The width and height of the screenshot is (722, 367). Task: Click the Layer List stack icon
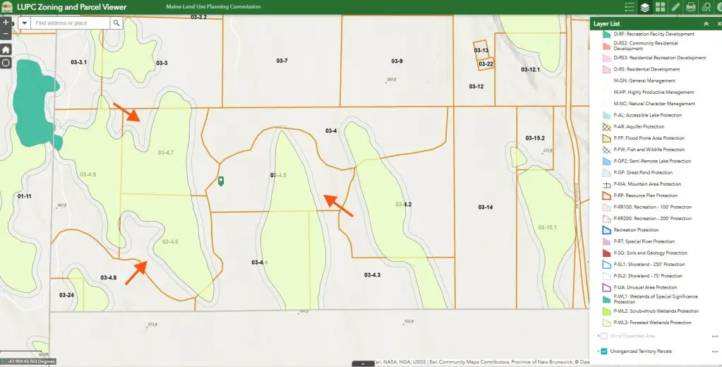click(x=645, y=7)
